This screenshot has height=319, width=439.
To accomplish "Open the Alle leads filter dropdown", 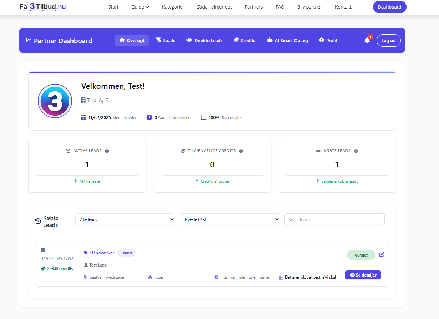I will pos(125,219).
